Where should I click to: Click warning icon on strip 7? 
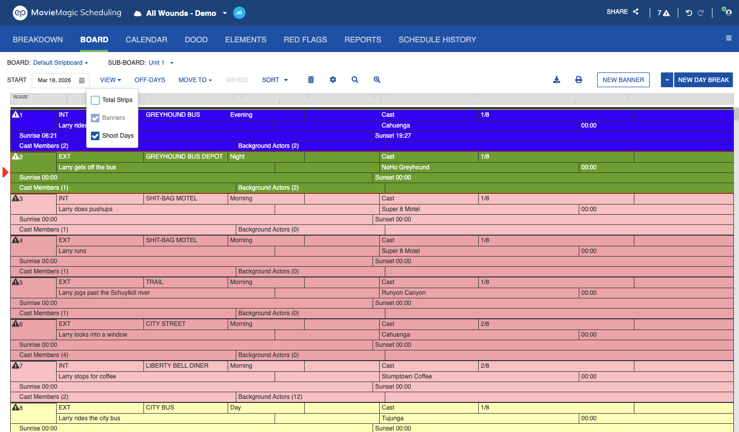(15, 366)
